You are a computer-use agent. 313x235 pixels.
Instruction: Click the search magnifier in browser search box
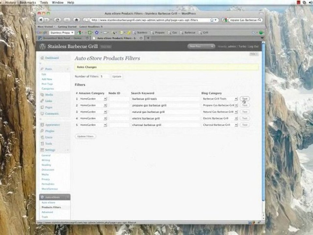point(259,20)
